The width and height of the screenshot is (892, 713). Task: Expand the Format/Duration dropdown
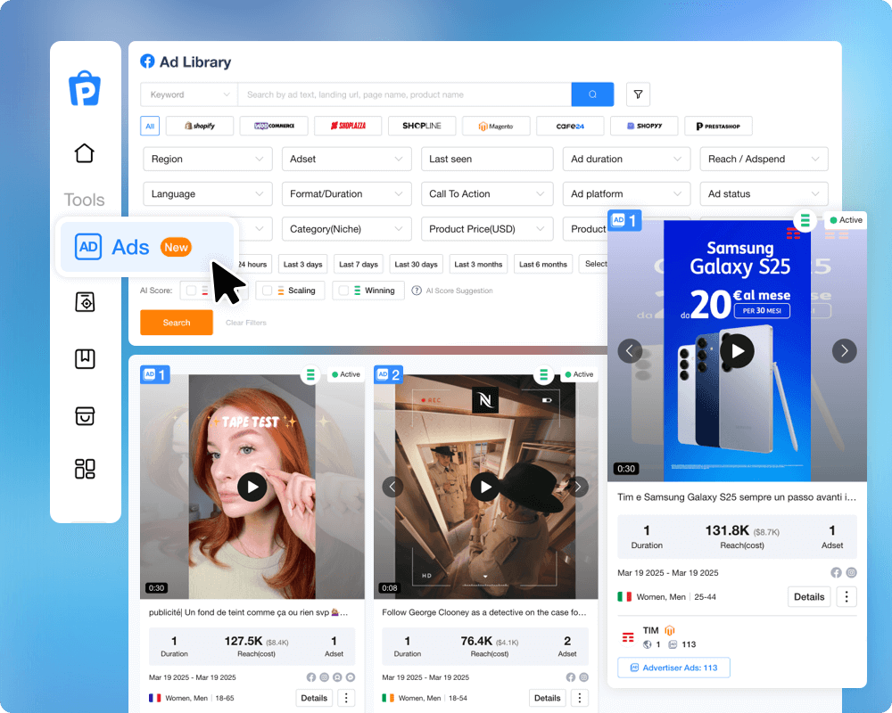coord(346,194)
